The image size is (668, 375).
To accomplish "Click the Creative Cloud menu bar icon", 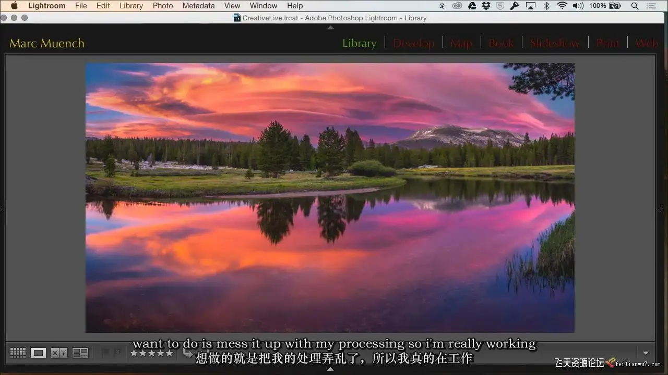I will click(x=457, y=6).
